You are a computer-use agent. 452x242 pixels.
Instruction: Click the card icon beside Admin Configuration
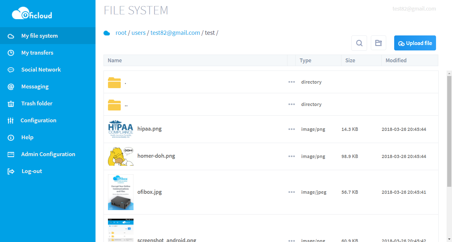11,154
